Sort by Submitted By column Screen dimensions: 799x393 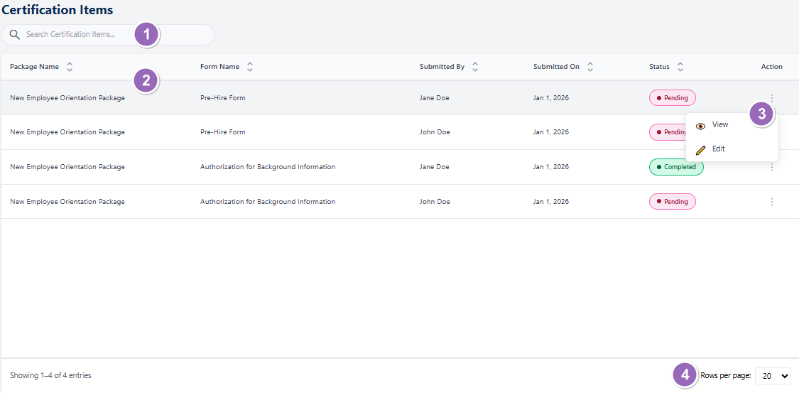click(475, 67)
